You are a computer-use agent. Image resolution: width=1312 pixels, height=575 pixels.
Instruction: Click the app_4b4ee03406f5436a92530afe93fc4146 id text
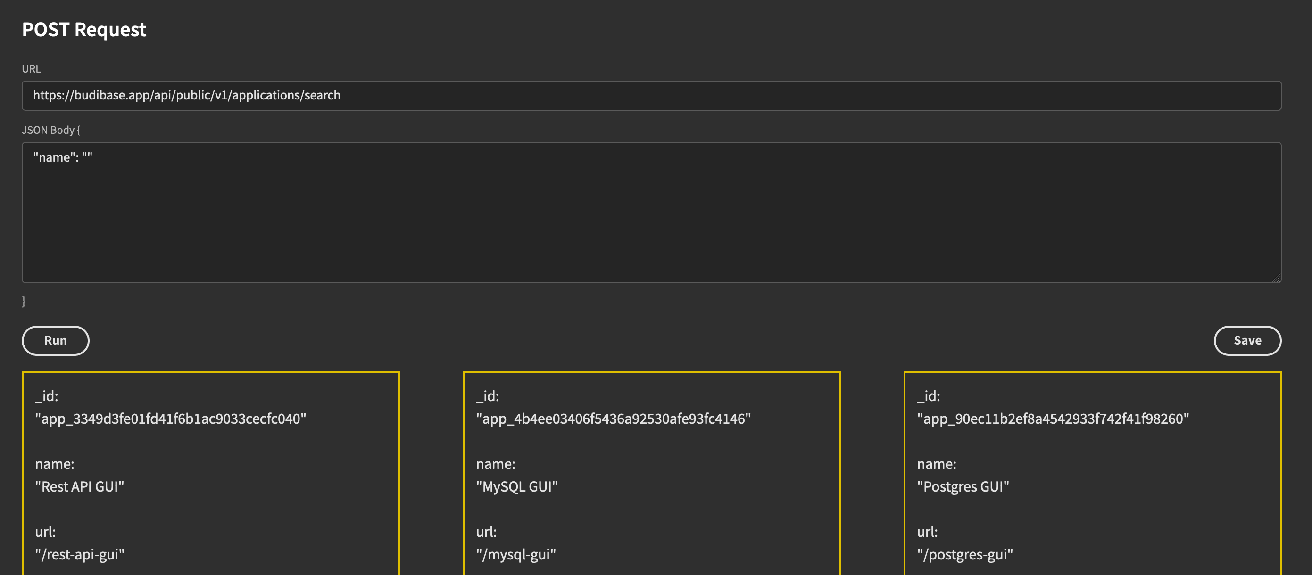613,419
